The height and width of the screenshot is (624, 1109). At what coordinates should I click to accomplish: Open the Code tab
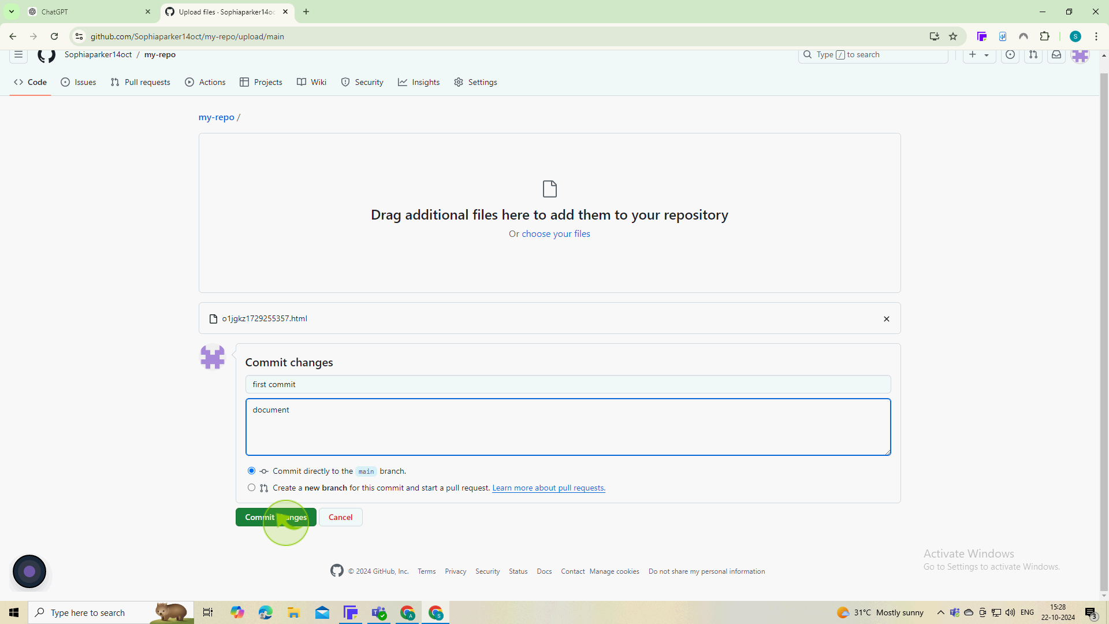click(x=31, y=82)
